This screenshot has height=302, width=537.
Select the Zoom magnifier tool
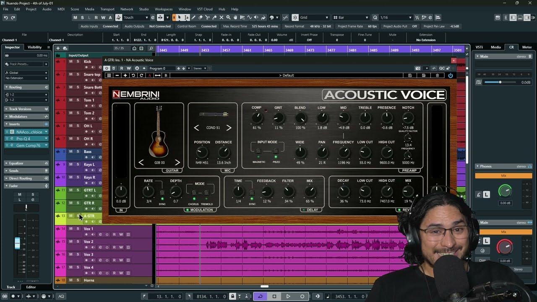pyautogui.click(x=228, y=18)
